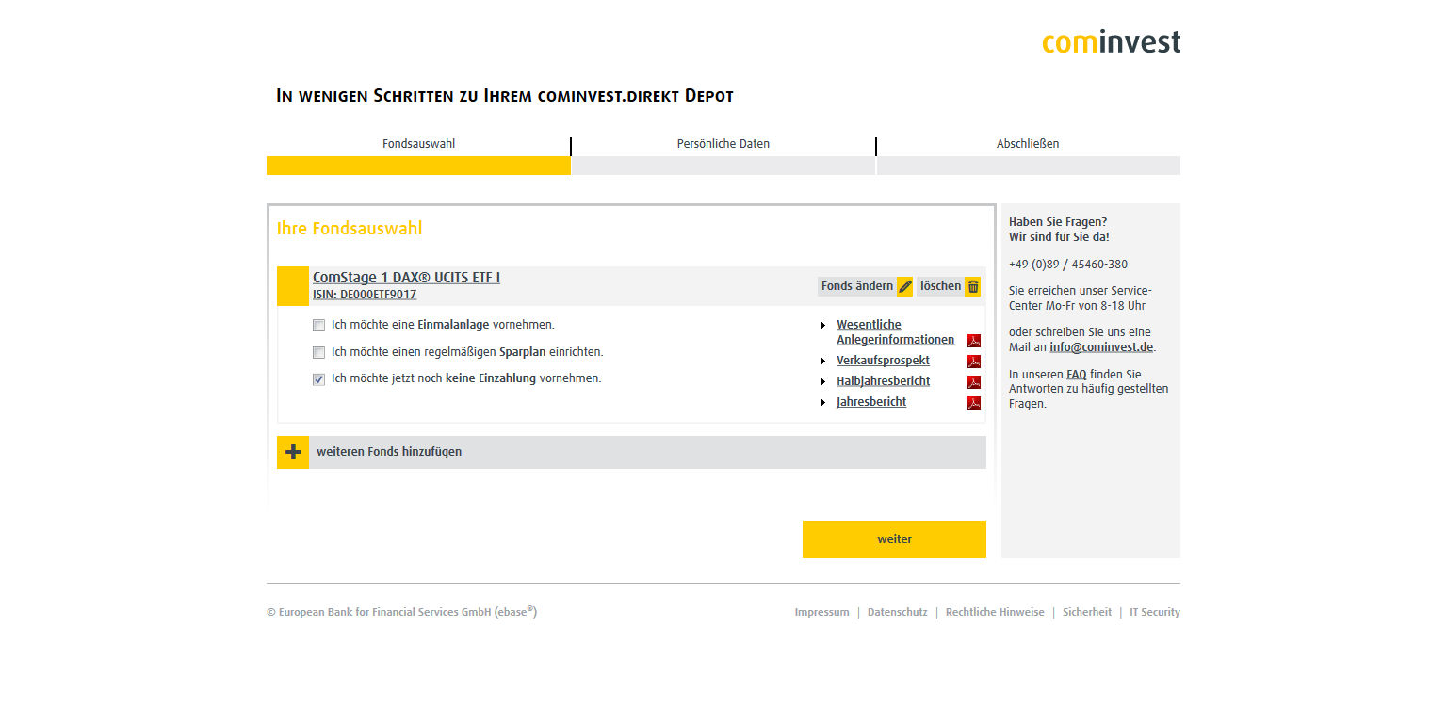The width and height of the screenshot is (1447, 723).
Task: Click weiteren Fonds hinzufügen bar
Action: (x=631, y=452)
